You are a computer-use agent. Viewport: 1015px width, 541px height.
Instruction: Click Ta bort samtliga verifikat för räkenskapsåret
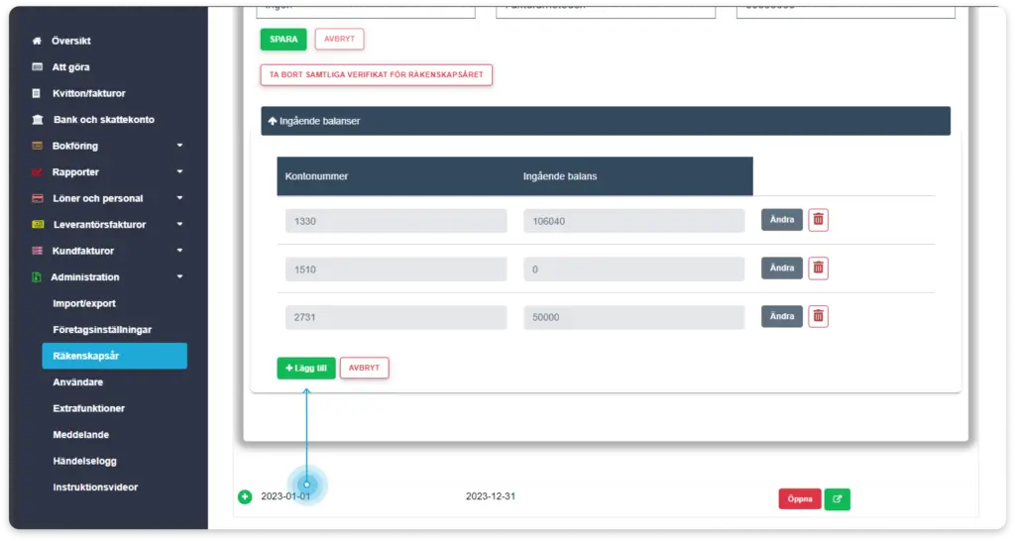pyautogui.click(x=376, y=75)
